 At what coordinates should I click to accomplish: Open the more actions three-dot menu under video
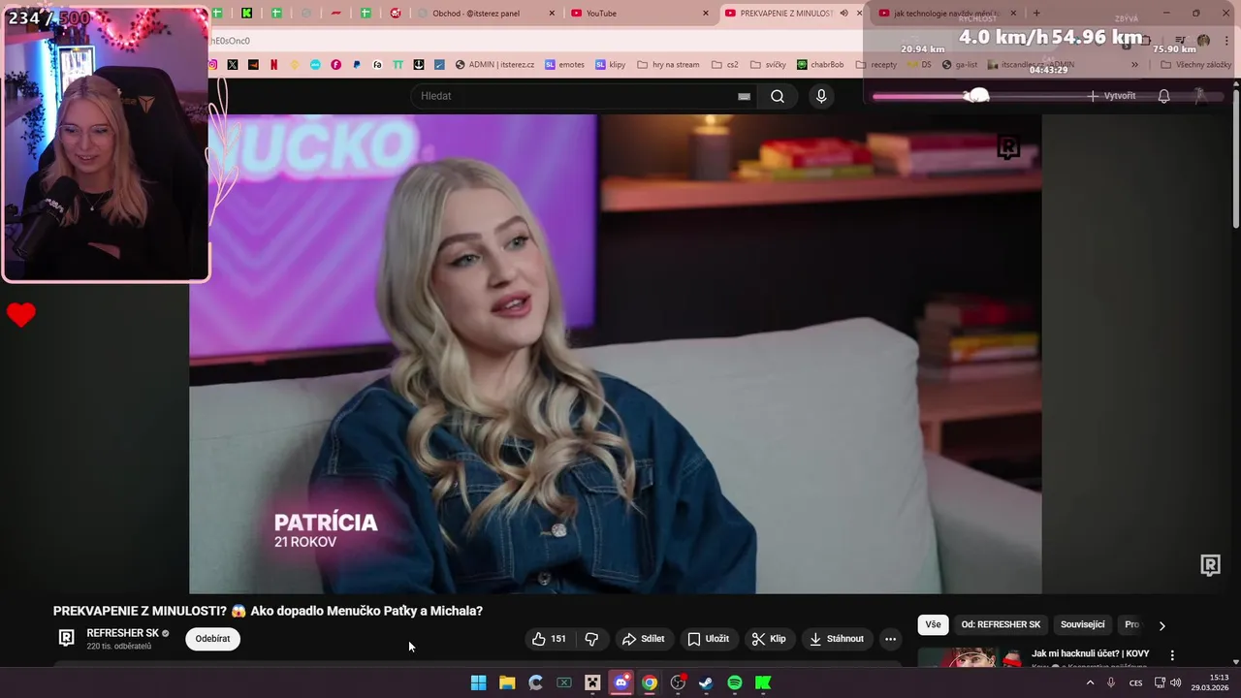[x=890, y=639]
